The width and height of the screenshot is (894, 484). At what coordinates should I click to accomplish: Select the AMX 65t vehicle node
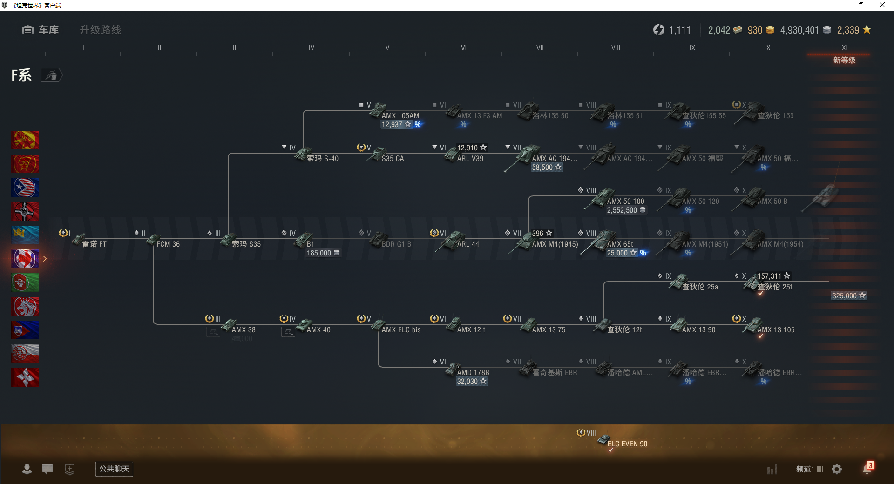[x=615, y=243]
